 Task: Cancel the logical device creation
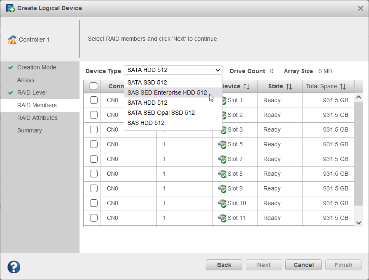tap(303, 265)
